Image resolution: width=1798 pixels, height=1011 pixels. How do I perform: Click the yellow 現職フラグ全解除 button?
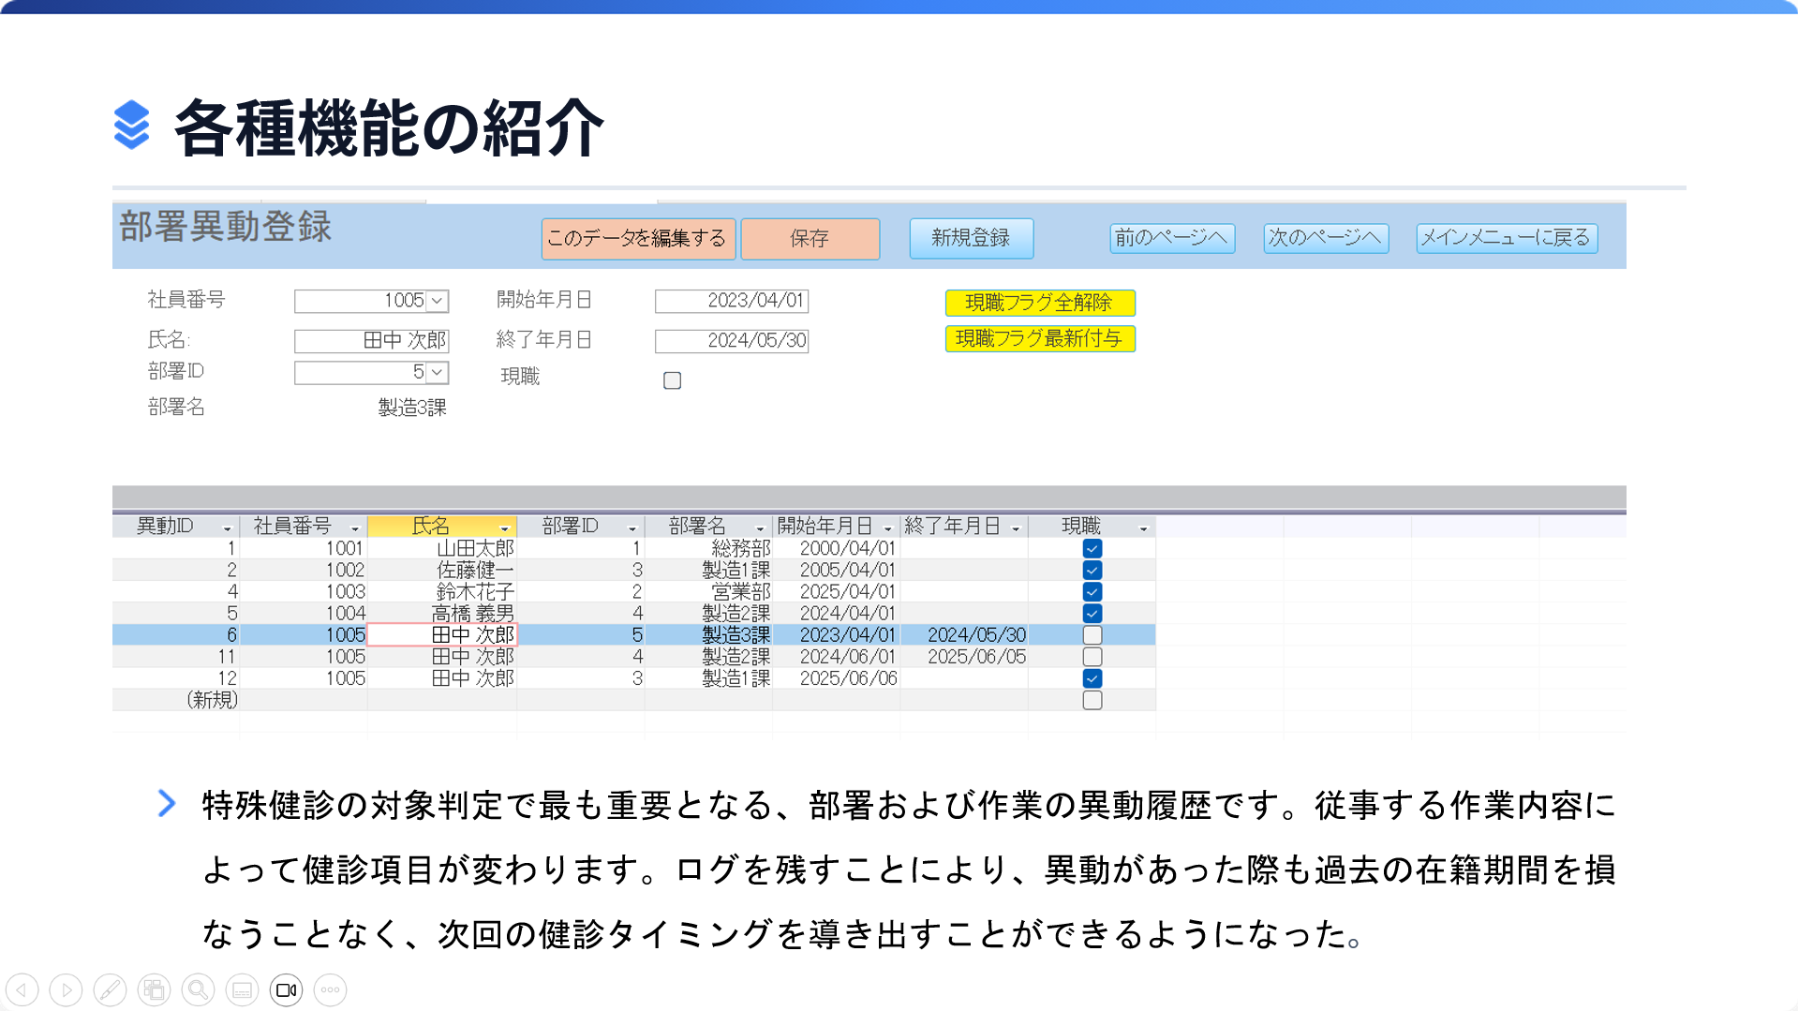point(1039,303)
